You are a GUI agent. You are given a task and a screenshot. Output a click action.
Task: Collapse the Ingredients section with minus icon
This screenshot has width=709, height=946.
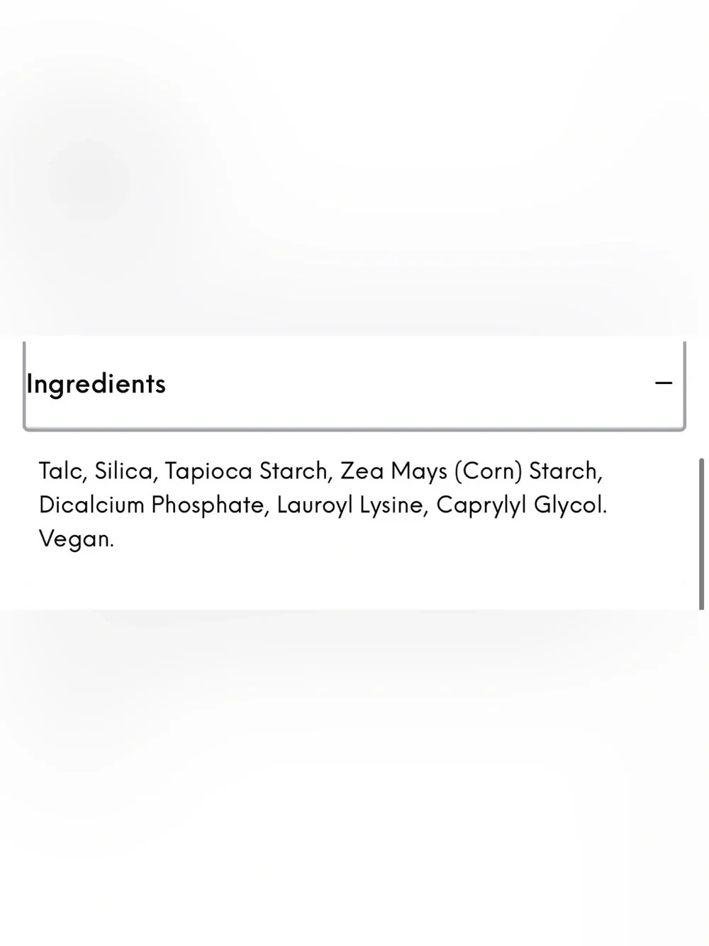pyautogui.click(x=664, y=383)
